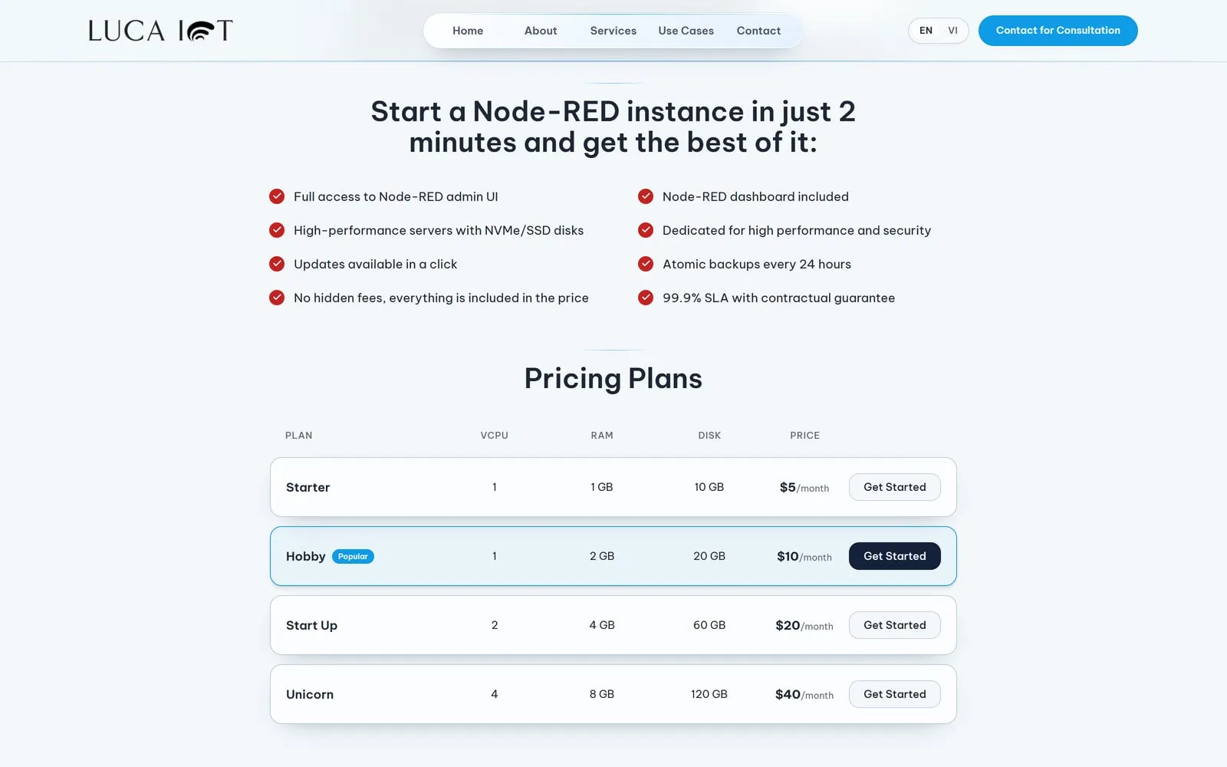Click the 8 GB RAM value

[602, 694]
